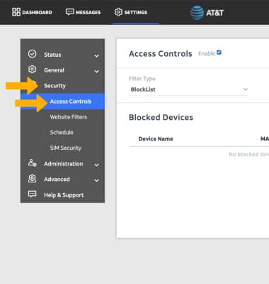
Task: Click the AT&T globe logo
Action: (x=197, y=13)
